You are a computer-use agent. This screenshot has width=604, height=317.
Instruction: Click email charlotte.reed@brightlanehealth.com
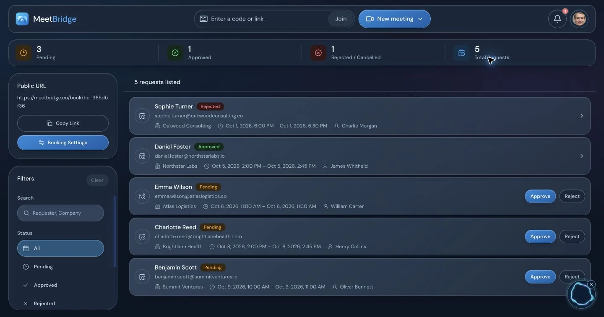click(198, 236)
